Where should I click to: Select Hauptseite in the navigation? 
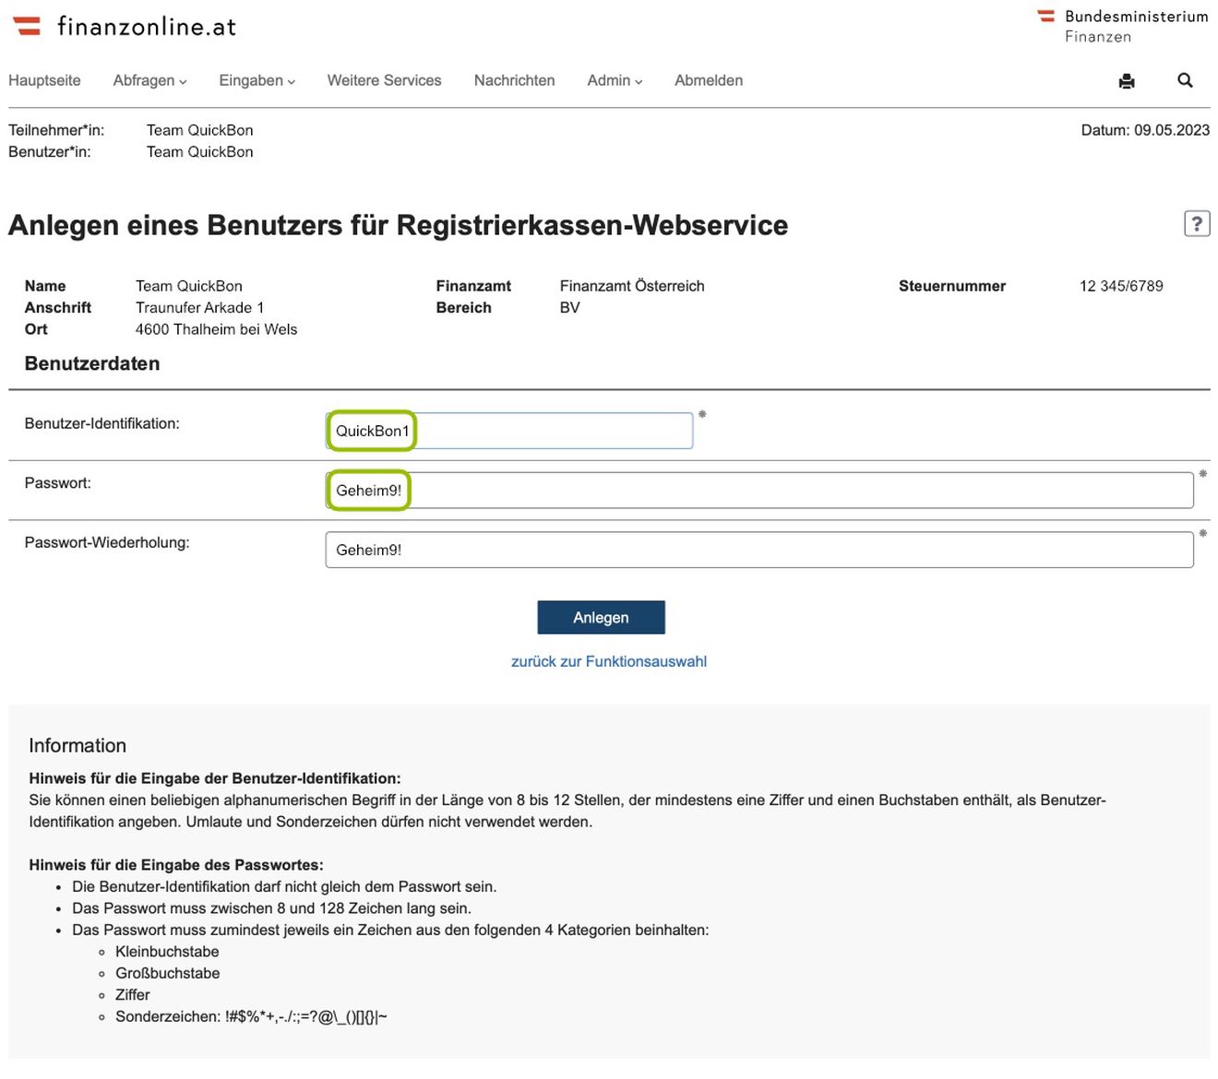pyautogui.click(x=43, y=80)
